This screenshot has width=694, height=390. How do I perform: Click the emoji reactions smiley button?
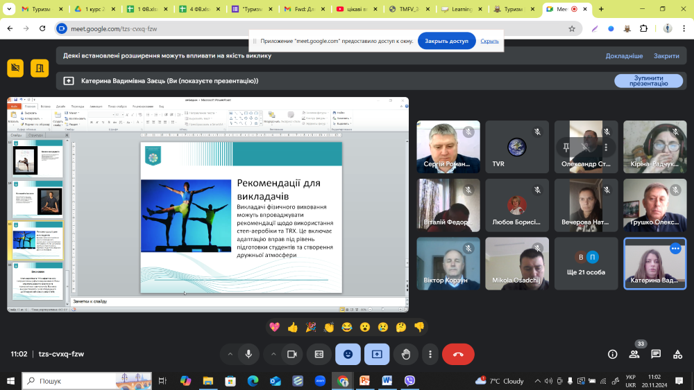pyautogui.click(x=348, y=354)
